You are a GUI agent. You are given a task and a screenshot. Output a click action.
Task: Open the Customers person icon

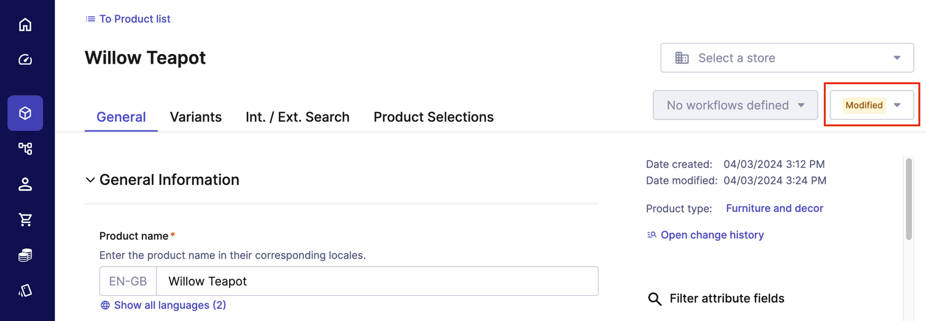tap(25, 184)
